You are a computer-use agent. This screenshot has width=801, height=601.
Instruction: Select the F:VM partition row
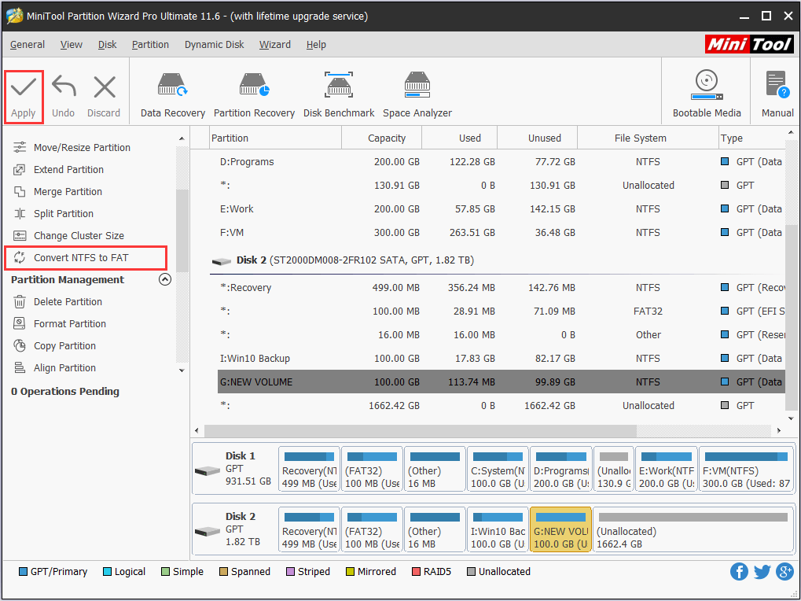[502, 232]
